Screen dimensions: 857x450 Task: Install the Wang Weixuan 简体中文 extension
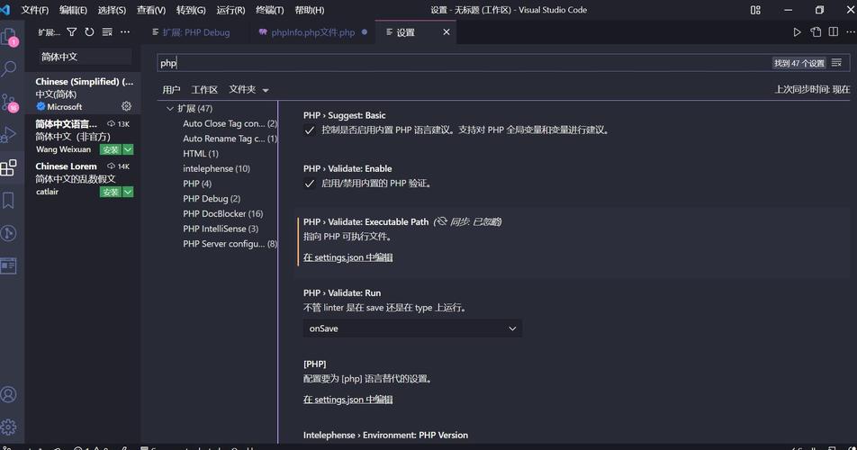pyautogui.click(x=111, y=149)
